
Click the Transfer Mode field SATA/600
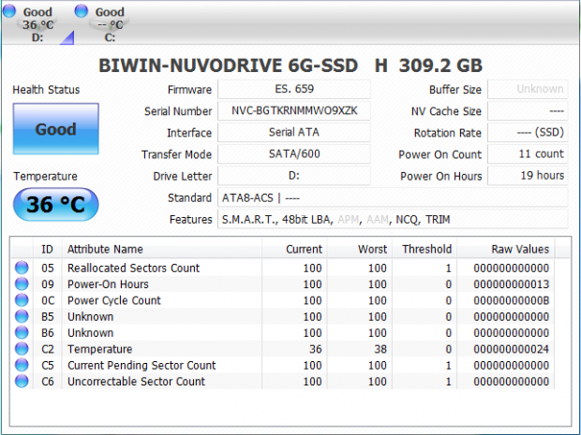pyautogui.click(x=294, y=153)
